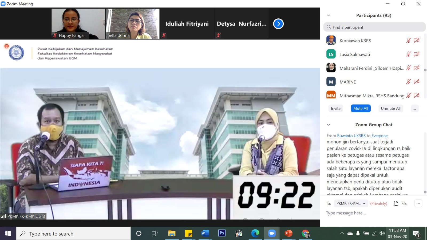Click Kurniawan K3RS profile avatar
This screenshot has height=240, width=427.
coord(331,41)
